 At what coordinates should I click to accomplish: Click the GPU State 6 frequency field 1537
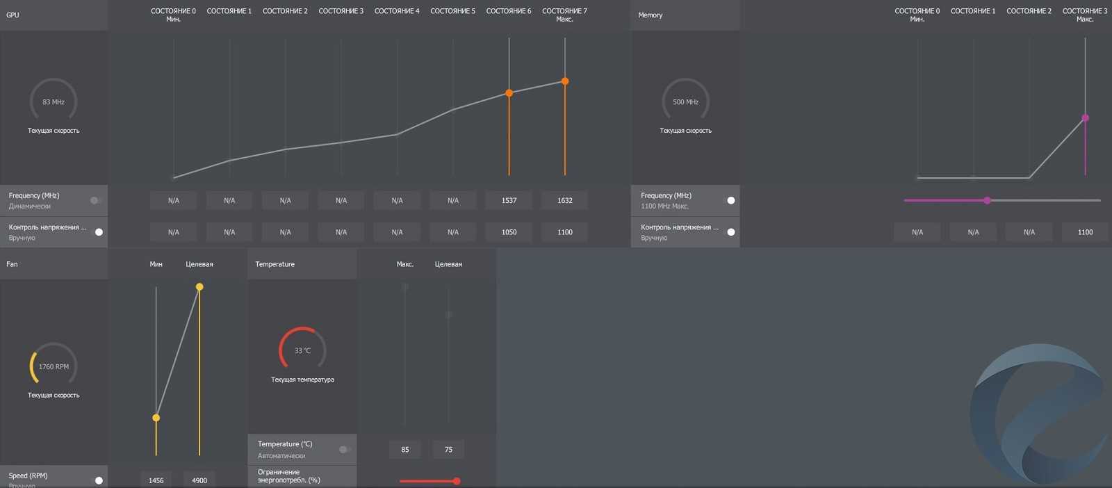(509, 200)
